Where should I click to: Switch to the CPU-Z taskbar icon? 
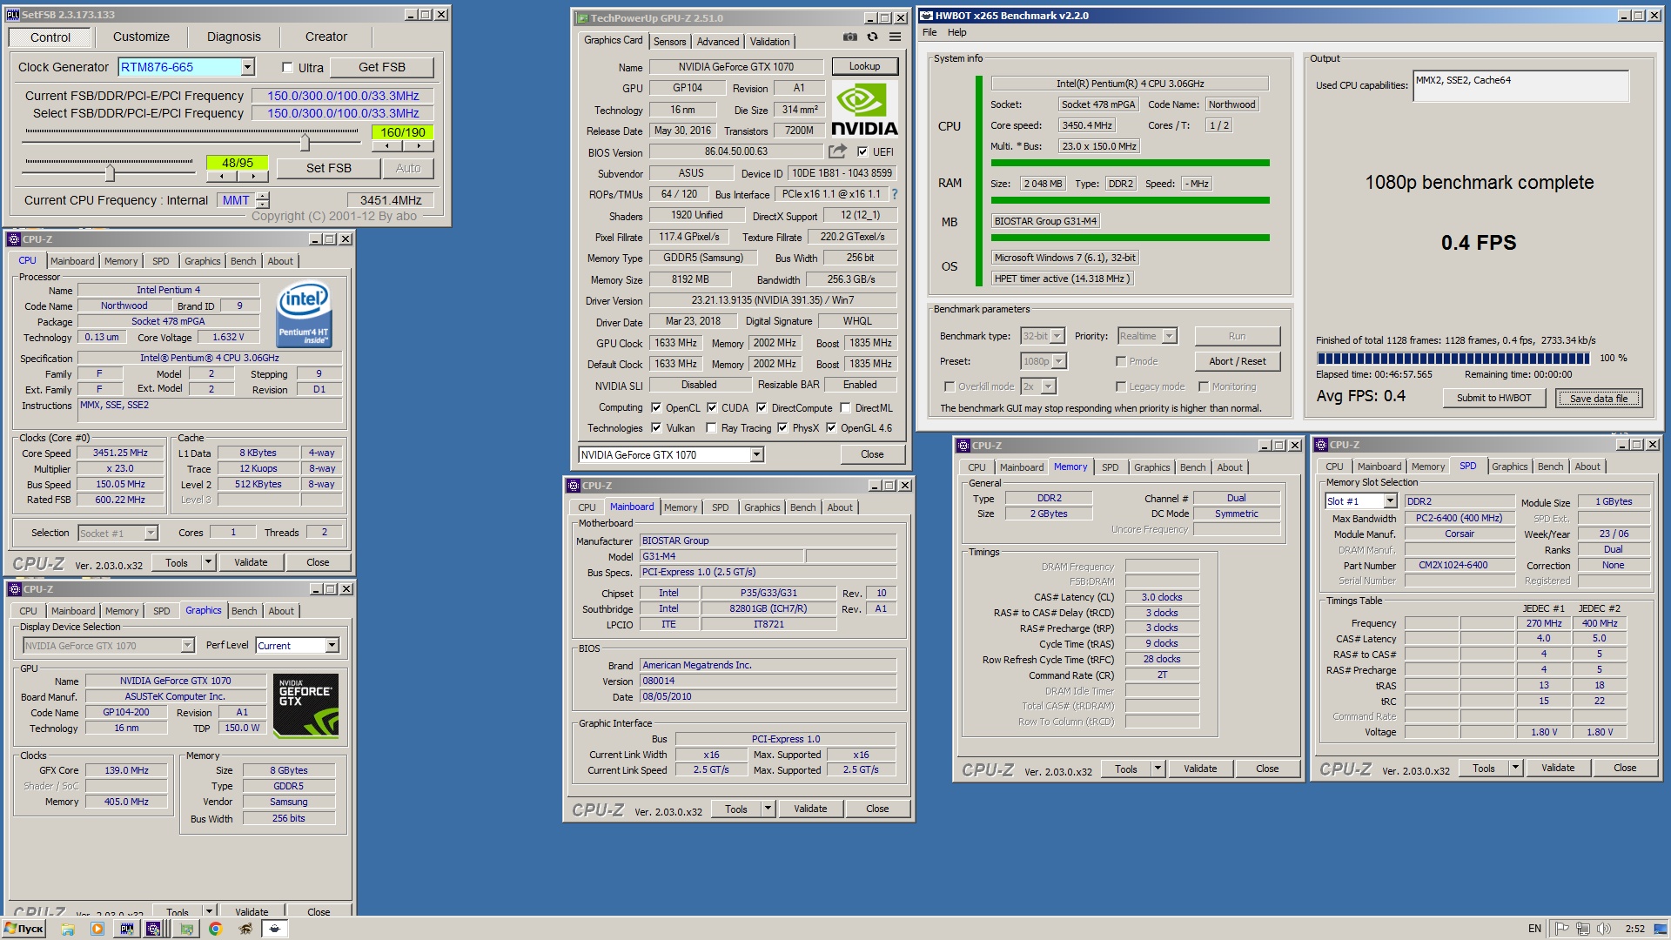[153, 929]
